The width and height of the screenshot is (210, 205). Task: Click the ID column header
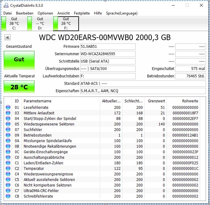17,101
